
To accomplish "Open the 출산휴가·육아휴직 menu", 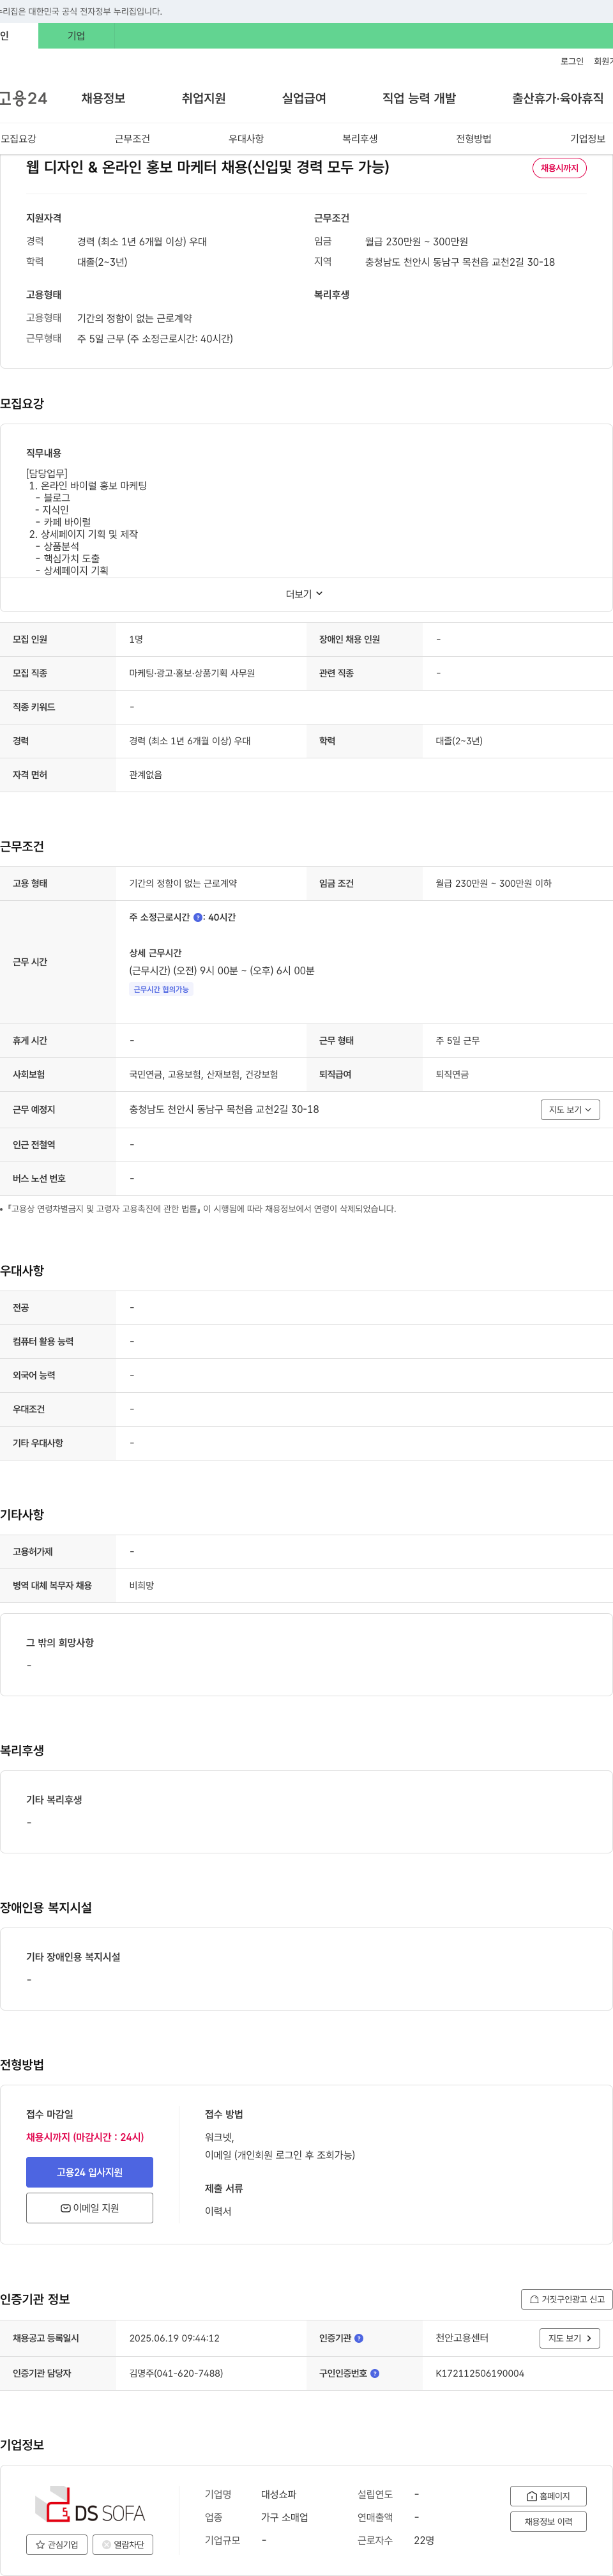I will pyautogui.click(x=558, y=98).
